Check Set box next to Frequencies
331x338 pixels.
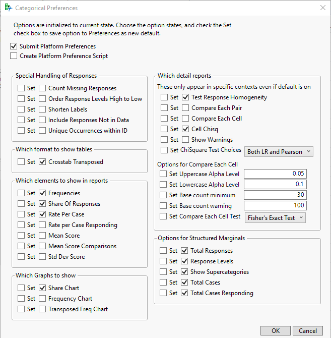[21, 193]
